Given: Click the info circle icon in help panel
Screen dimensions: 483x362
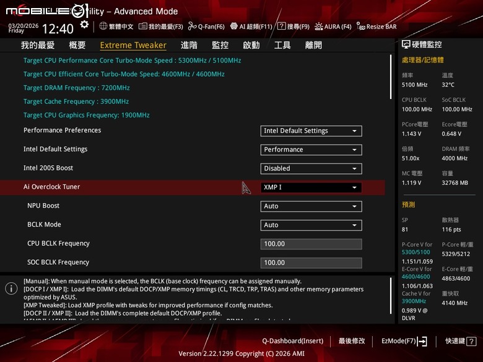Looking at the screenshot, I should [x=11, y=288].
